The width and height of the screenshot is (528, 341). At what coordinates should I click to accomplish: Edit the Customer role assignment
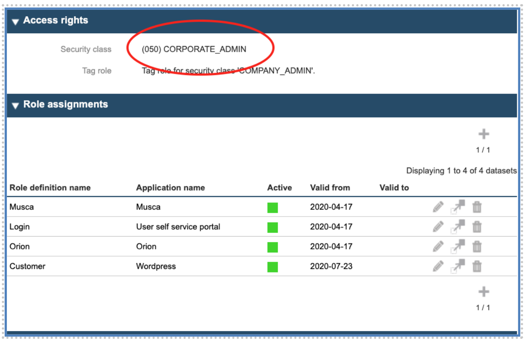(438, 266)
